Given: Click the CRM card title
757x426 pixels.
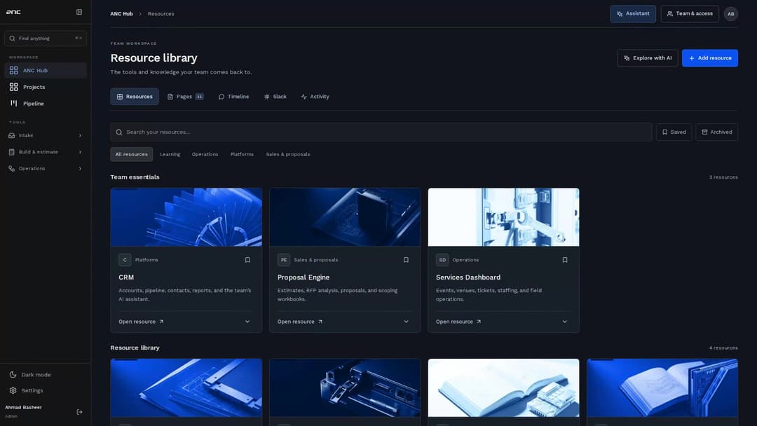Looking at the screenshot, I should tap(126, 277).
